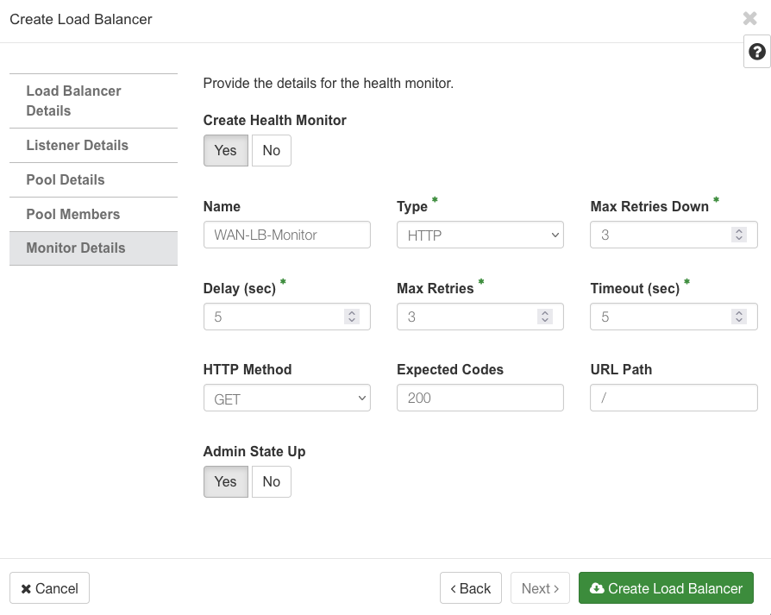Set Admin State Up to Yes

tap(225, 481)
